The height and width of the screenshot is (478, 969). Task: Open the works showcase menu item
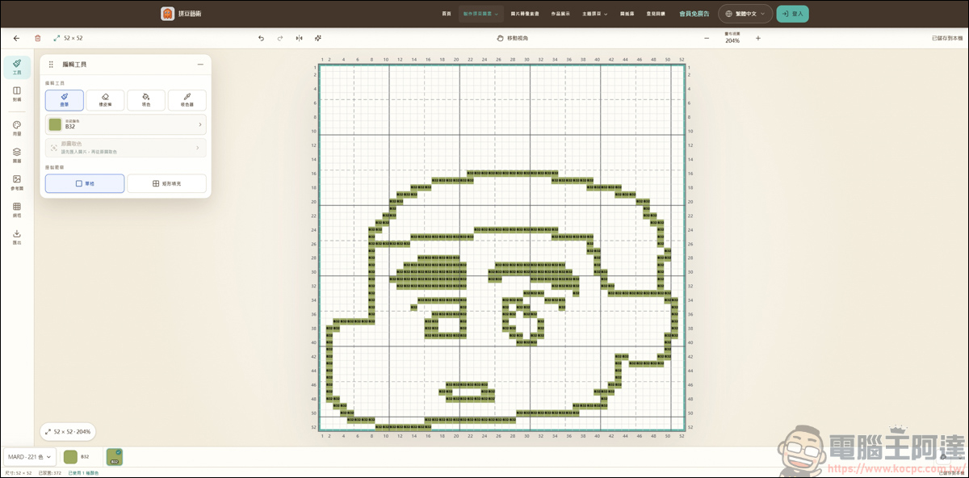560,14
